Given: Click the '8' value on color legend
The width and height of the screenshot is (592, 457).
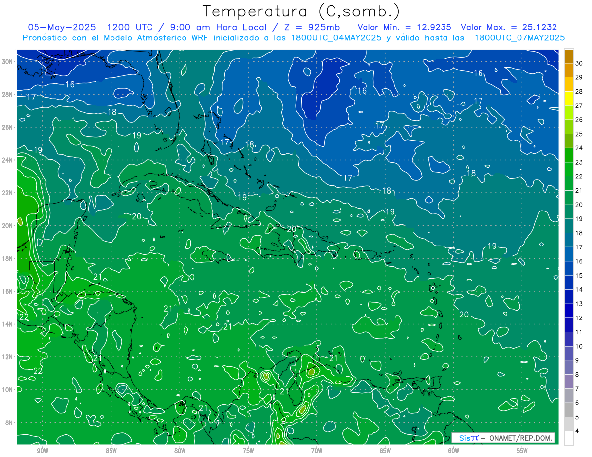Looking at the screenshot, I should [577, 375].
